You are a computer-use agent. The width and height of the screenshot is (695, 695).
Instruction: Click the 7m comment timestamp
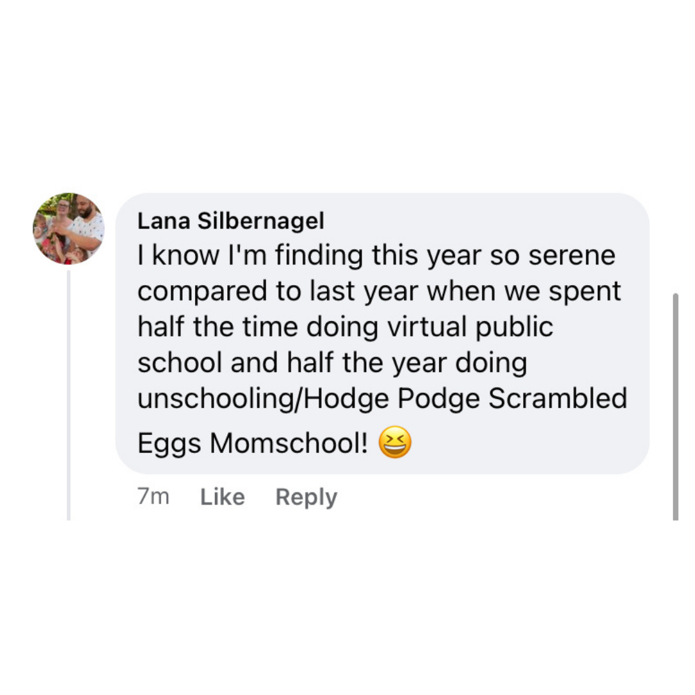coord(153,497)
